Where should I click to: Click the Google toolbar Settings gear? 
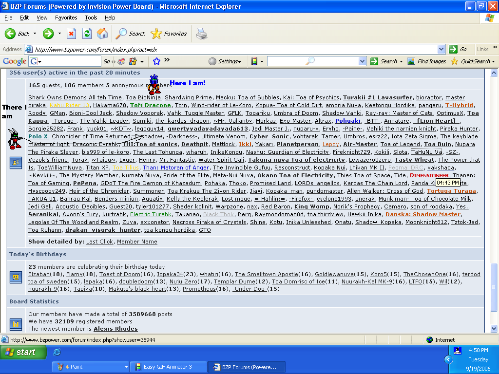point(212,61)
